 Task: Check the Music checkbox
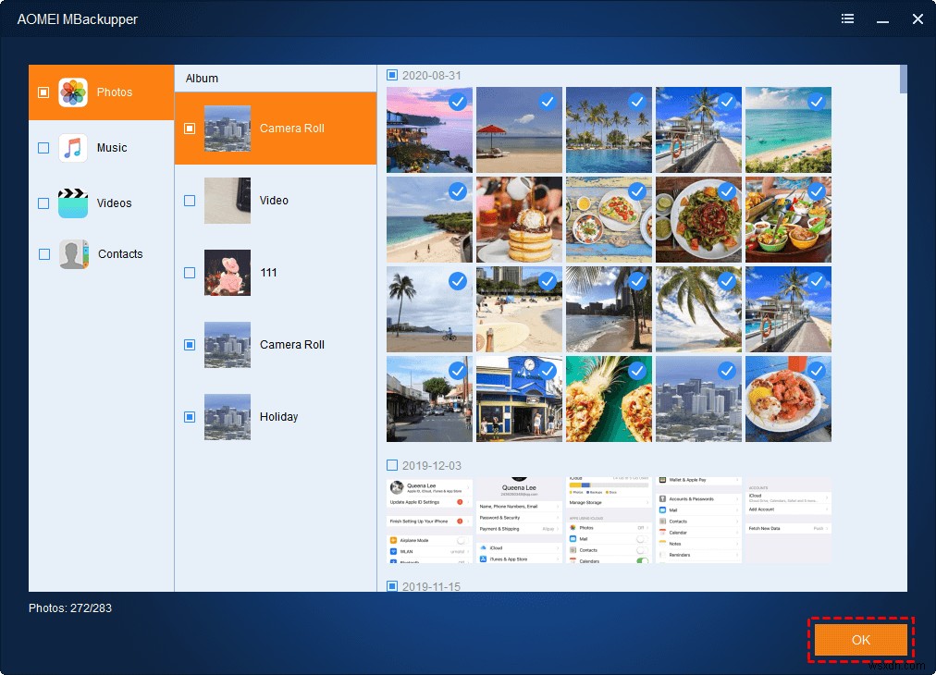(42, 147)
